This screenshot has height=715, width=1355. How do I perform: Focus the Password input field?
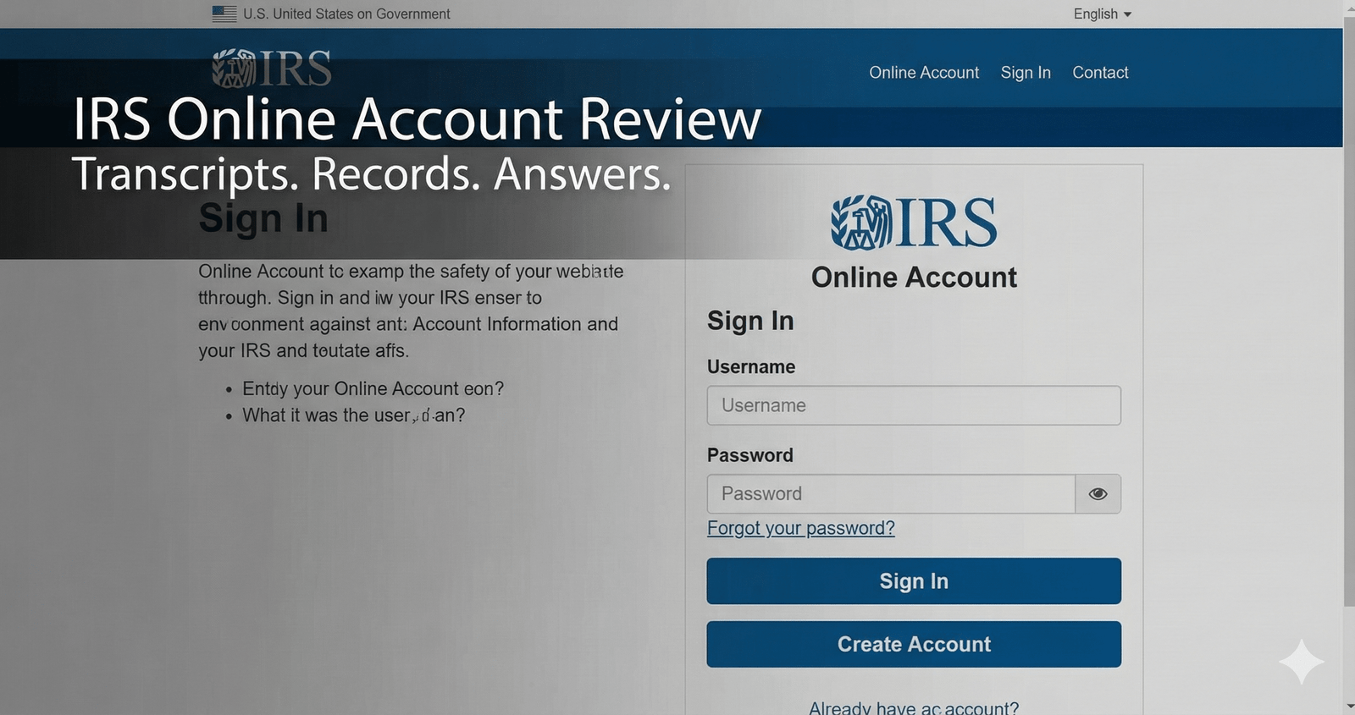(x=891, y=493)
